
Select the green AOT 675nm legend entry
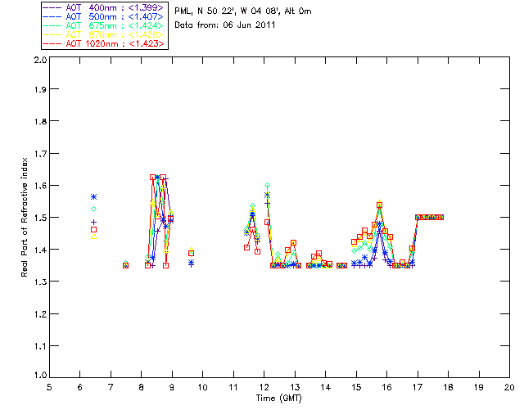click(103, 25)
